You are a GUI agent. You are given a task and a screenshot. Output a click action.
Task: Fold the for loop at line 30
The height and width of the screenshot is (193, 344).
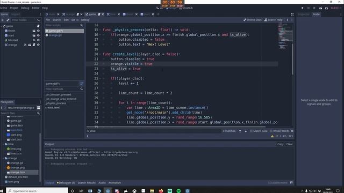[101, 102]
